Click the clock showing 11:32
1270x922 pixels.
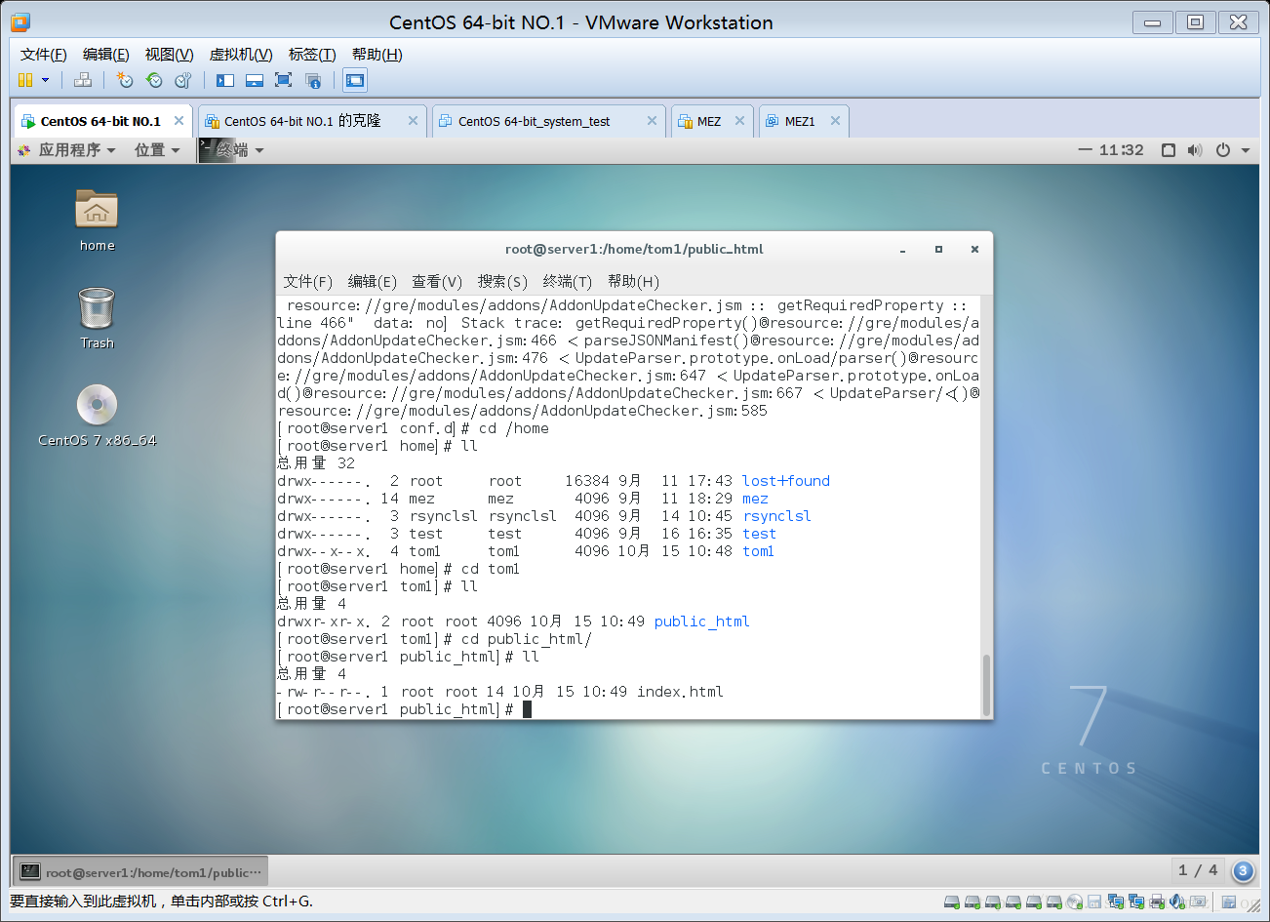(x=1121, y=150)
